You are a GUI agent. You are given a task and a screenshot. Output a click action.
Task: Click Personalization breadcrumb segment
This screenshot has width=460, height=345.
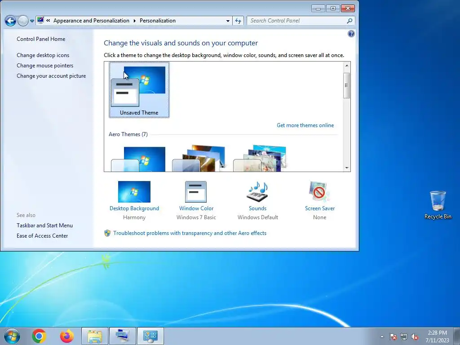158,21
